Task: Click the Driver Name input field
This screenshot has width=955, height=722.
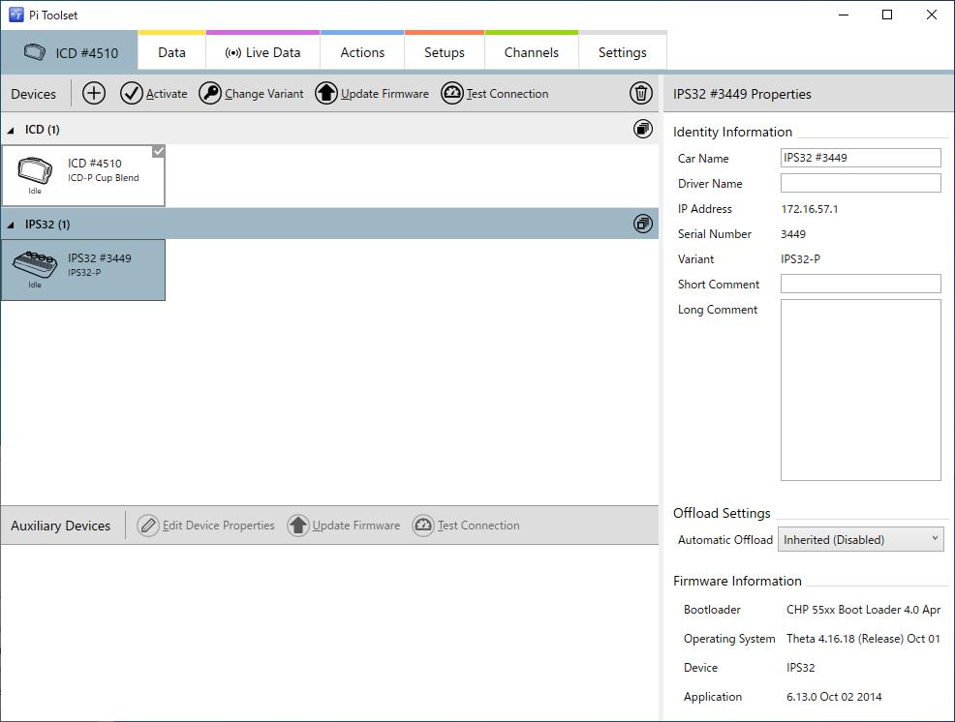Action: (x=861, y=183)
